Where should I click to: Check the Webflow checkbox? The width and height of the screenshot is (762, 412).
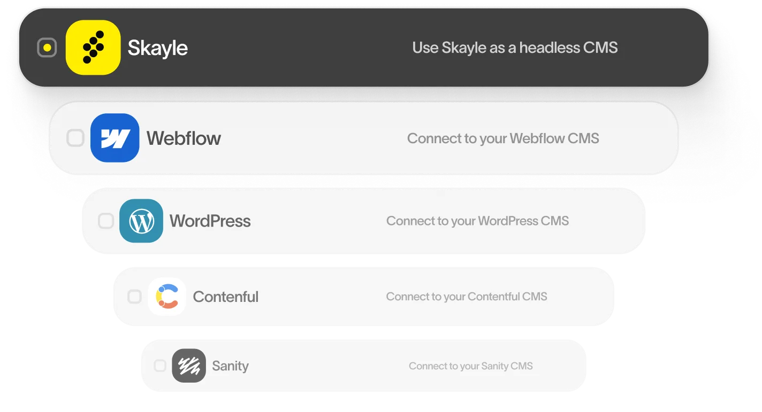pos(75,138)
